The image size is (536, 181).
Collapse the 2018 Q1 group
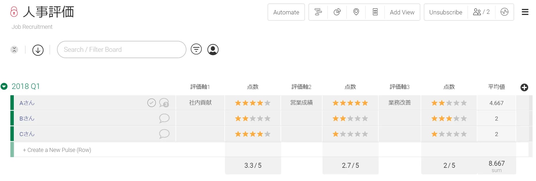coord(4,86)
